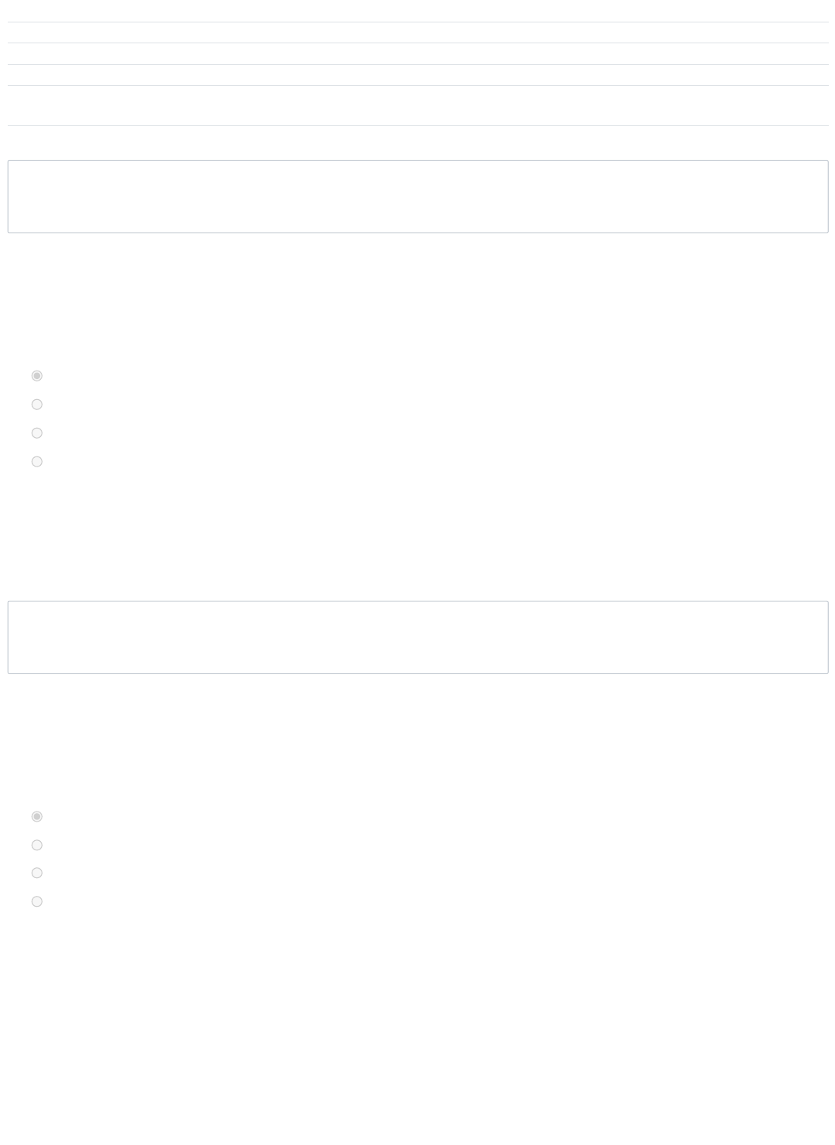Choose the second radio option in the upper group
Viewport: 835px width, 1145px height.
click(x=36, y=405)
